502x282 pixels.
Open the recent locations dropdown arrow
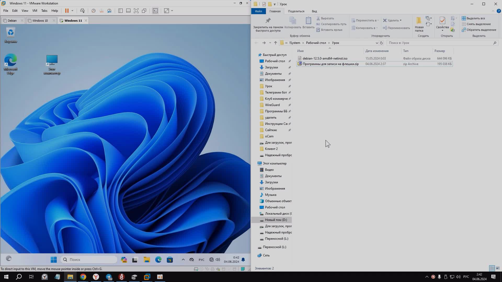(270, 43)
